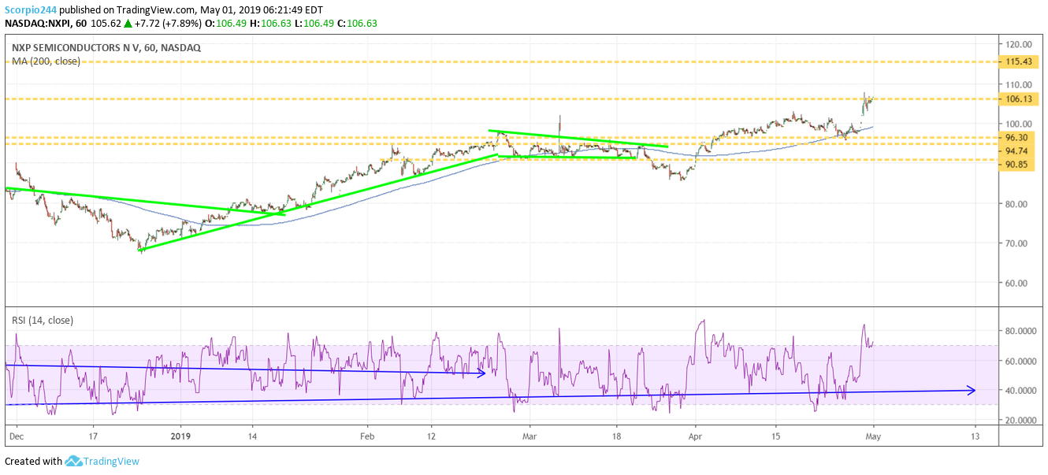
Task: Click the 110.00 price axis label
Action: click(x=1020, y=84)
